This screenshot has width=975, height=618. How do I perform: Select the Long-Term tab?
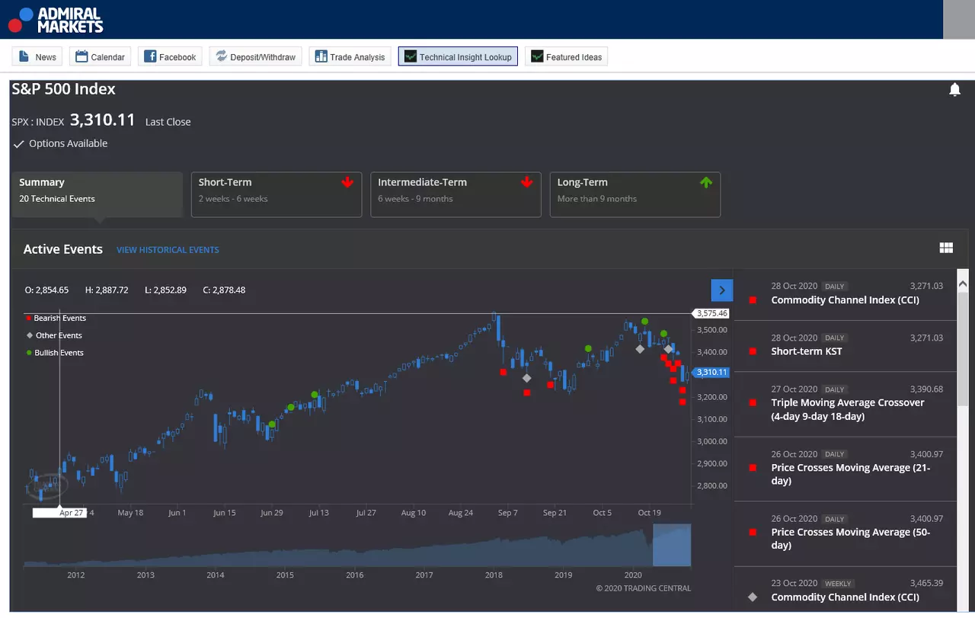point(635,194)
